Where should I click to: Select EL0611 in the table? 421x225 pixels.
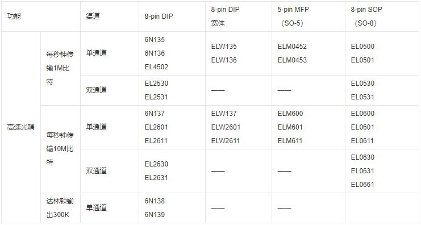362,141
